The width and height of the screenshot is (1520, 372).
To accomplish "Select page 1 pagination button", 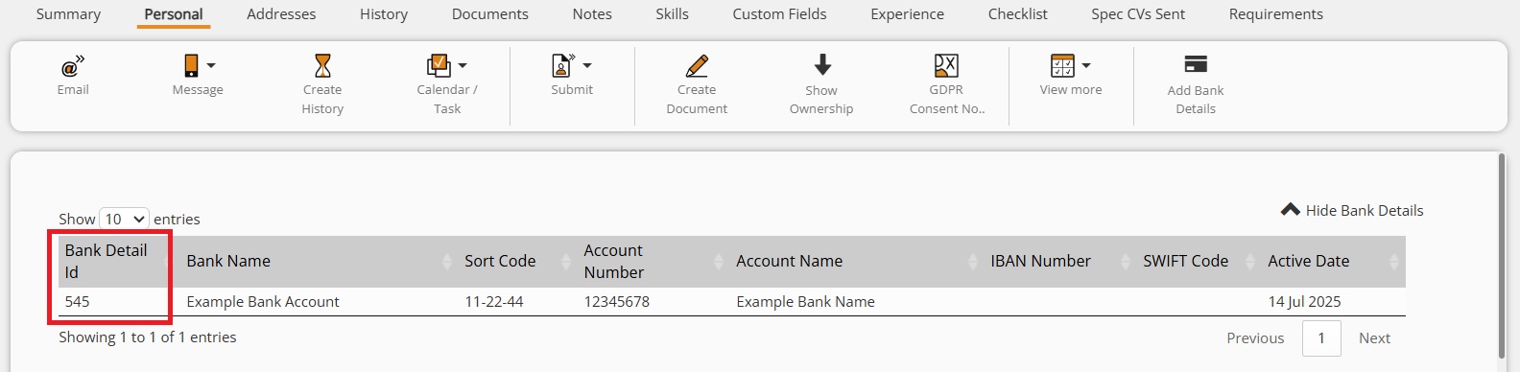I will click(1321, 337).
